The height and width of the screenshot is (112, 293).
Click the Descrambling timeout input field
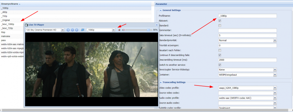coord(247,60)
